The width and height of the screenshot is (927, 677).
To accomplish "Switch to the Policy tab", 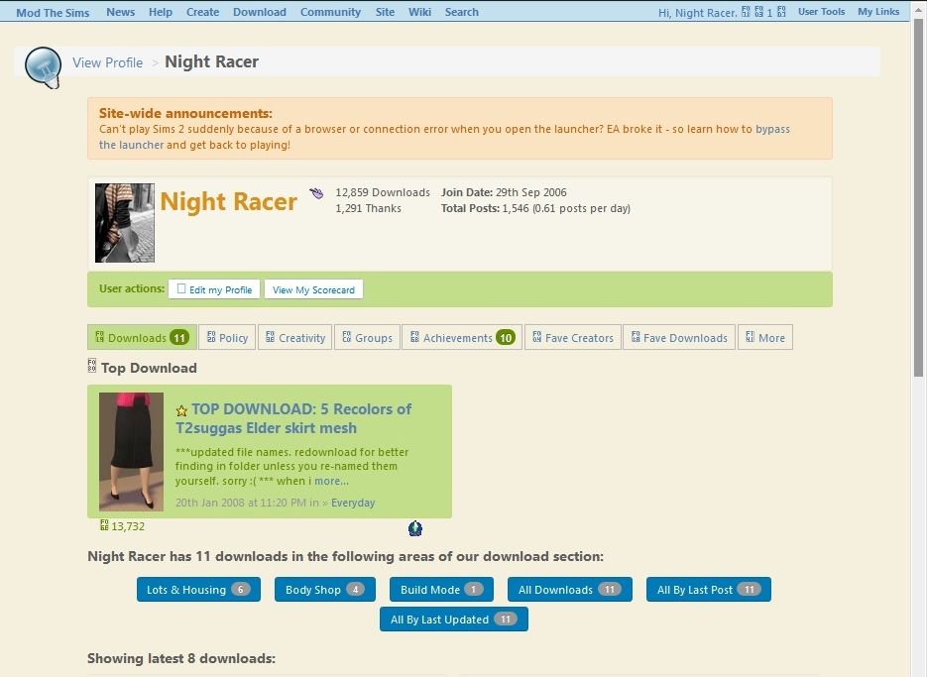I will [x=227, y=337].
